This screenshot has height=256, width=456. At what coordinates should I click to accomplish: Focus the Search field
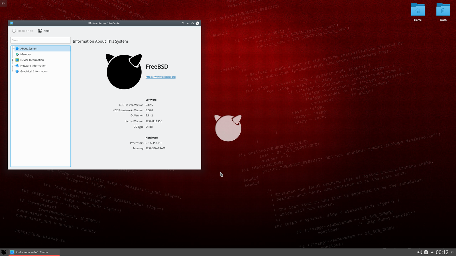point(40,40)
